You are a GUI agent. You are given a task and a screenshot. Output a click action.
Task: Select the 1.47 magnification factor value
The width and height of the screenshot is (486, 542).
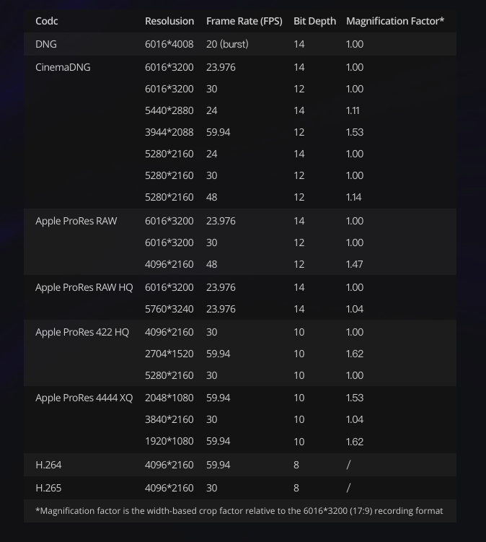354,264
